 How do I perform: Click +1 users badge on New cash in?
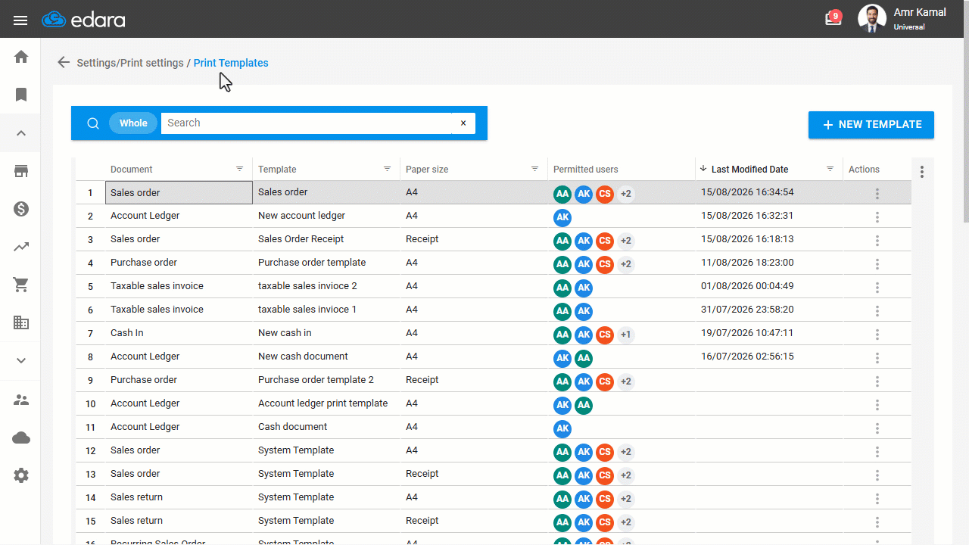tap(626, 335)
